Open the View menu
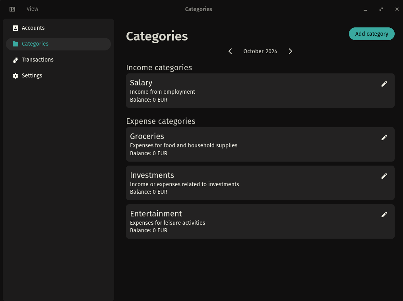 point(33,9)
